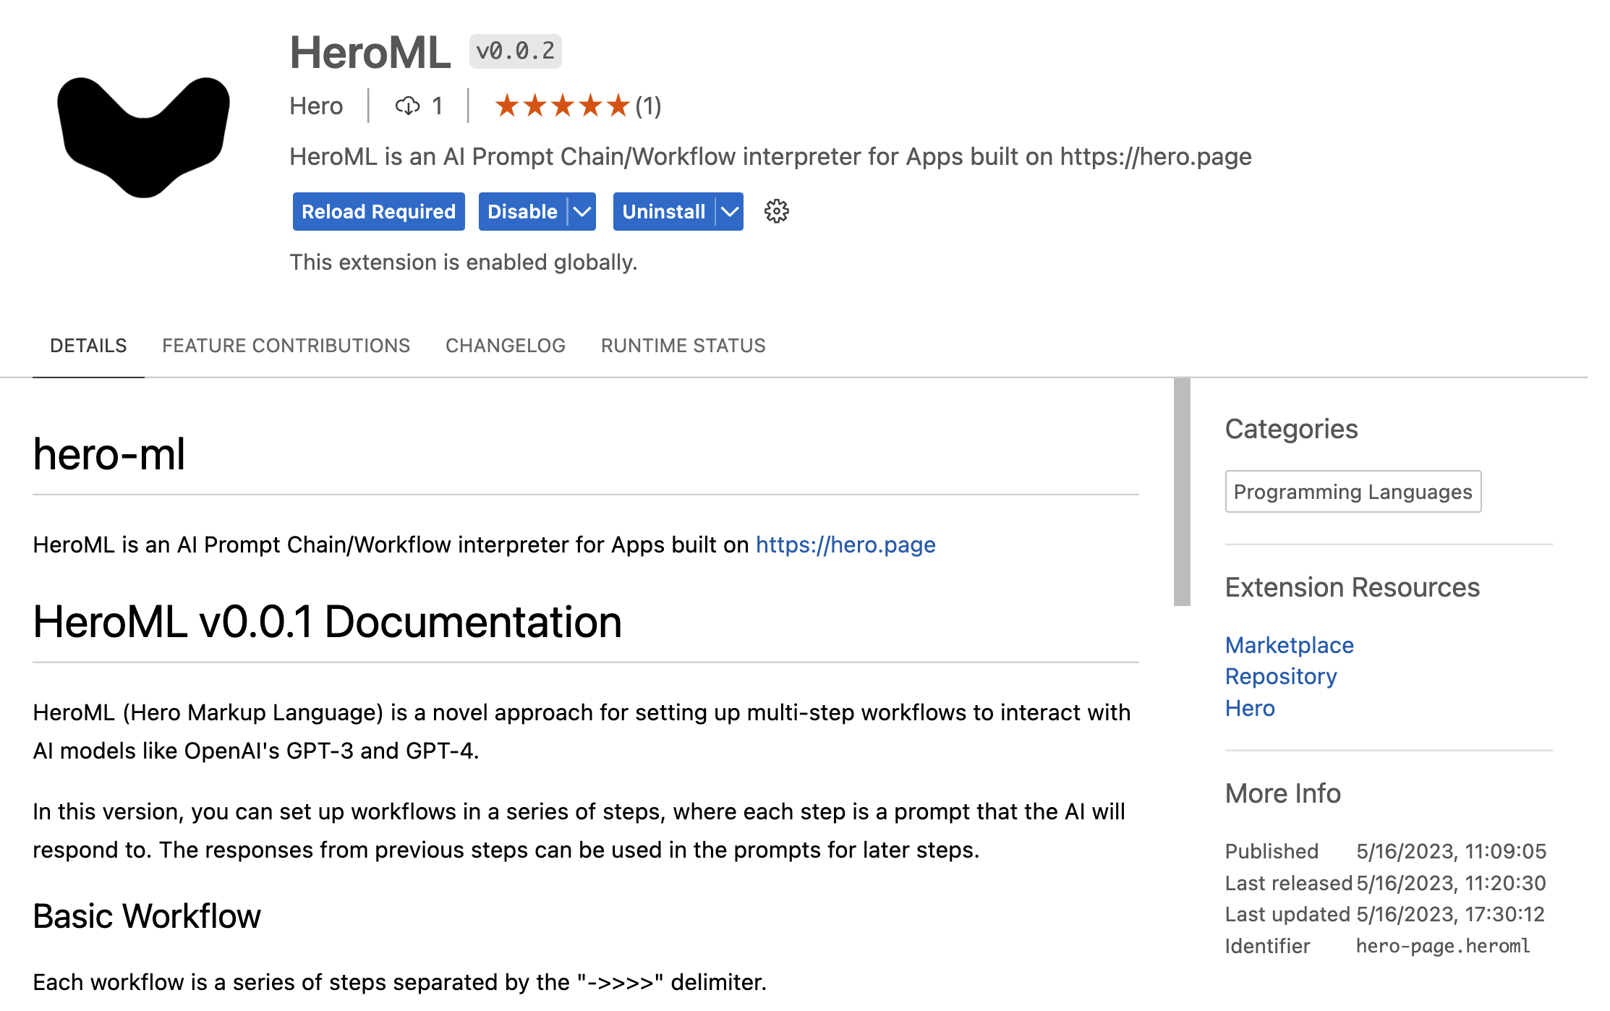Image resolution: width=1610 pixels, height=1011 pixels.
Task: Open the Marketplace resource link
Action: pyautogui.click(x=1289, y=645)
